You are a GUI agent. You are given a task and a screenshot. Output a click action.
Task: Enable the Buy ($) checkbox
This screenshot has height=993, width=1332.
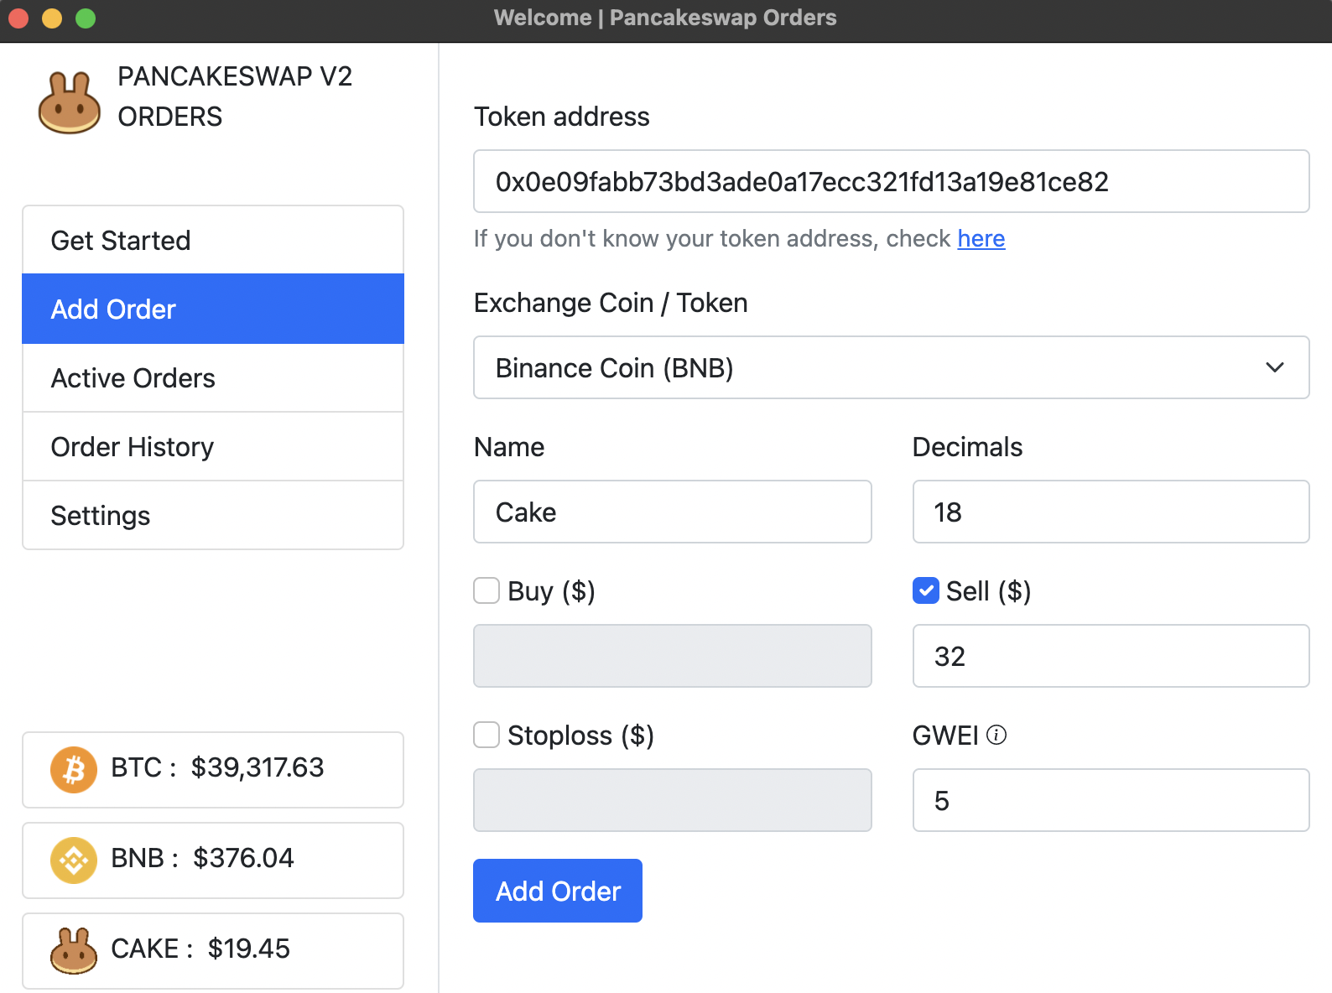pos(486,590)
